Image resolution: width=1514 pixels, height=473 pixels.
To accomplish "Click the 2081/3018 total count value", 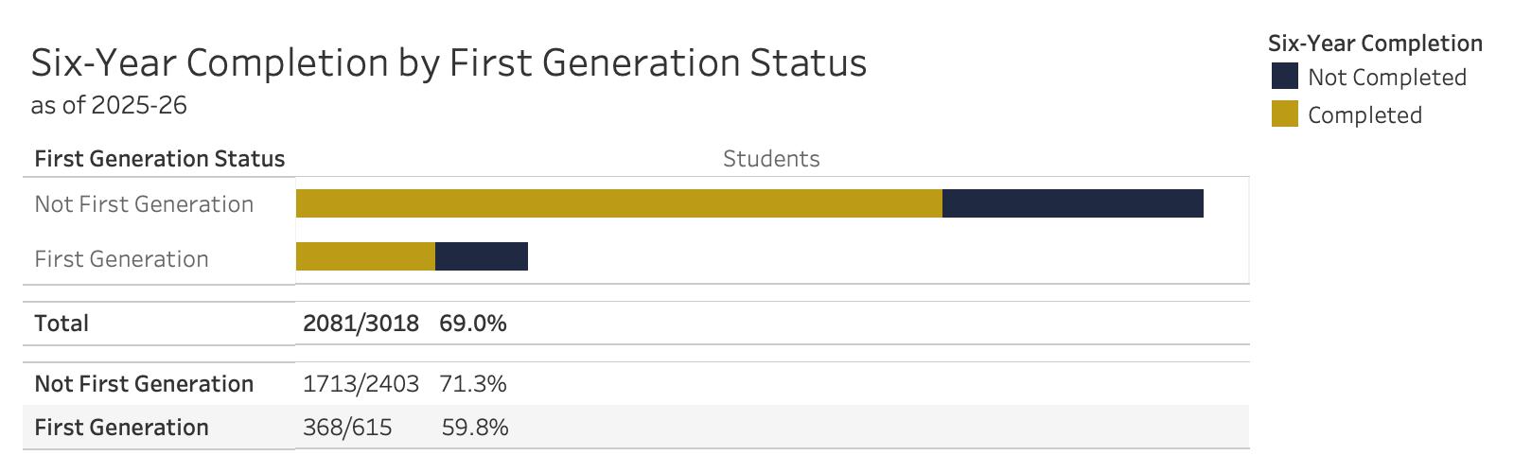I will pyautogui.click(x=361, y=324).
